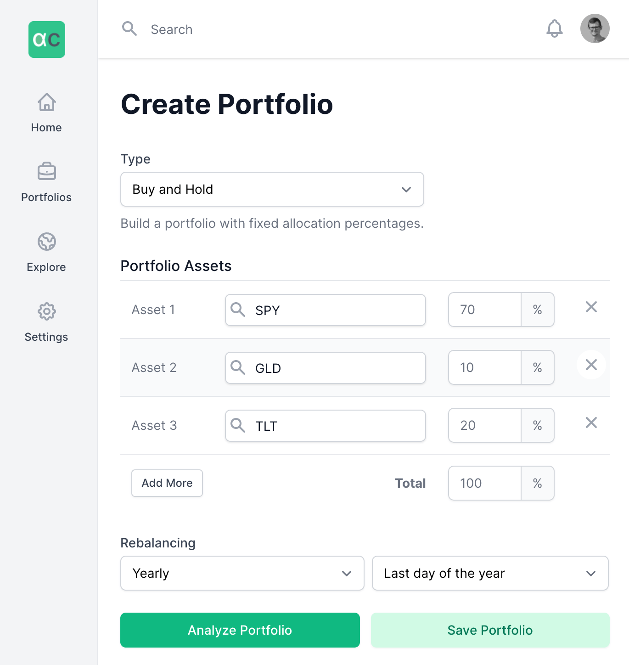629x665 pixels.
Task: Open notifications bell
Action: click(554, 29)
